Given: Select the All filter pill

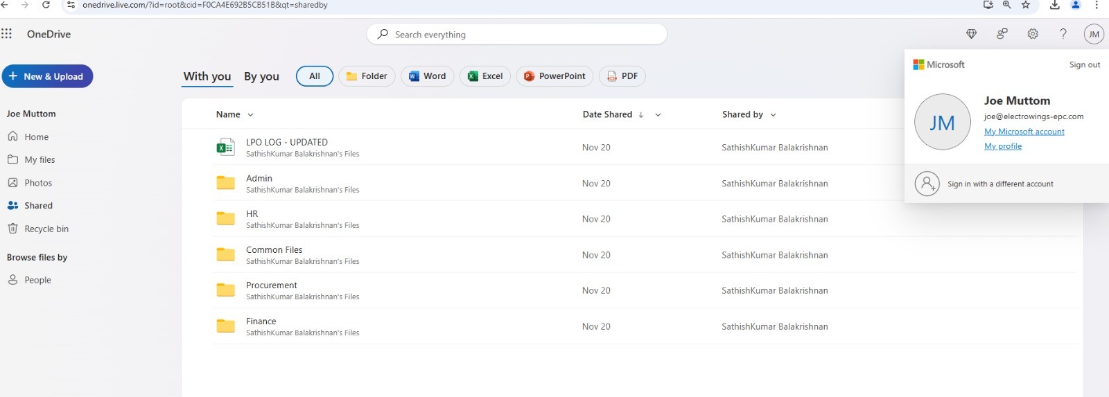Looking at the screenshot, I should (x=315, y=76).
